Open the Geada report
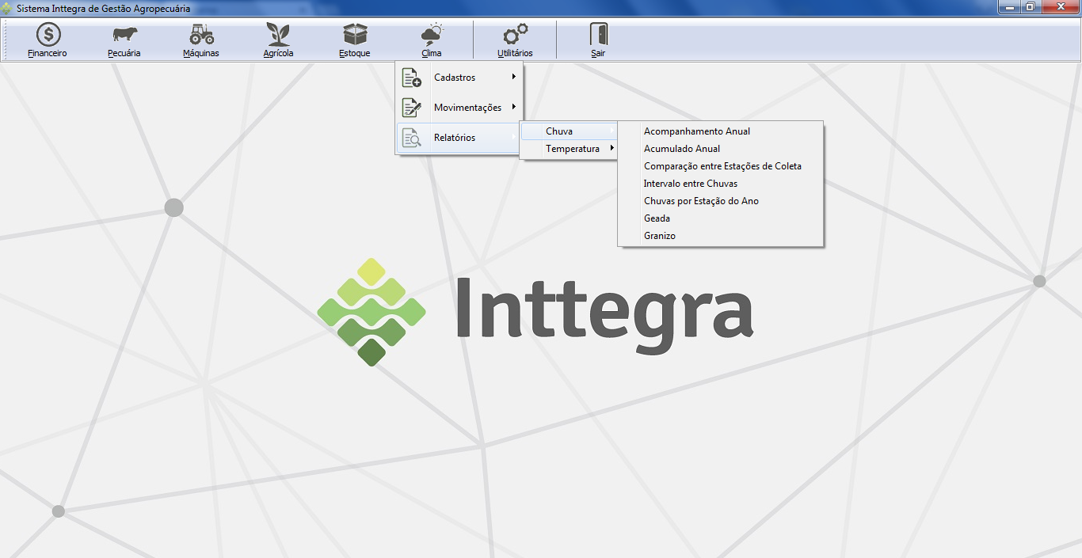This screenshot has height=558, width=1082. point(721,218)
